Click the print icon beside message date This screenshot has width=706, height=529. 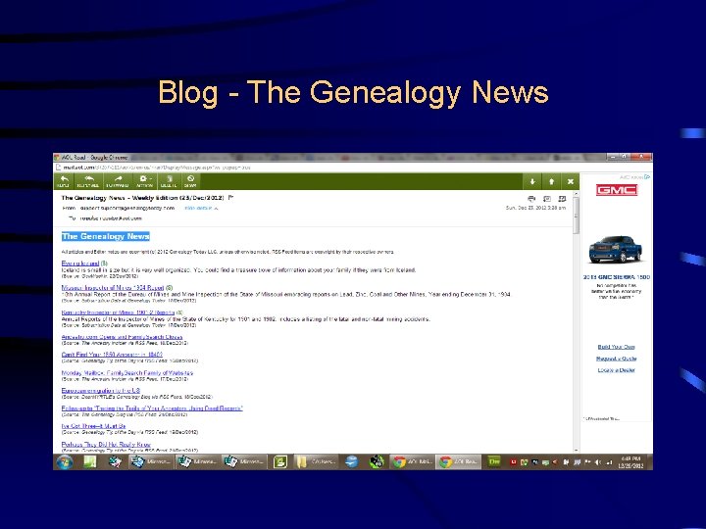tap(531, 198)
